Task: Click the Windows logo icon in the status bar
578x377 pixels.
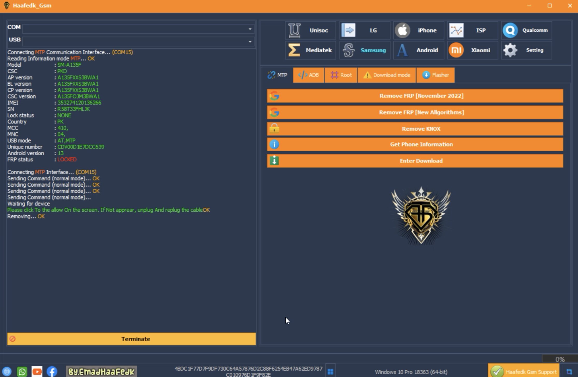Action: [330, 372]
